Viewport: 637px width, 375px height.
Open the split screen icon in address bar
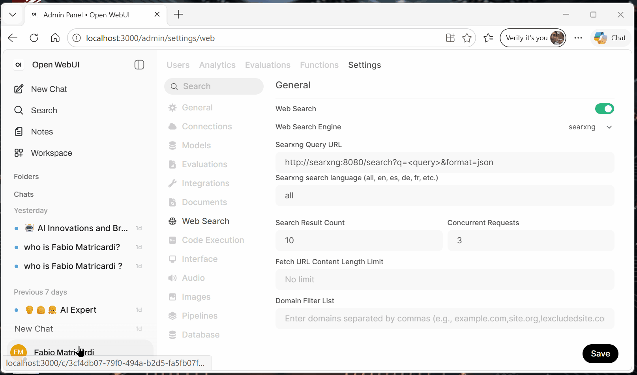[450, 38]
